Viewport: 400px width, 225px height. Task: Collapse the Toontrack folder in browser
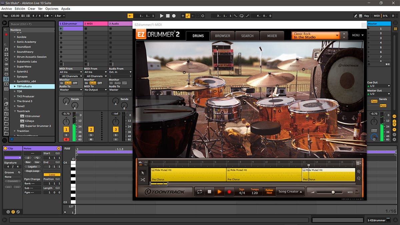coord(15,111)
